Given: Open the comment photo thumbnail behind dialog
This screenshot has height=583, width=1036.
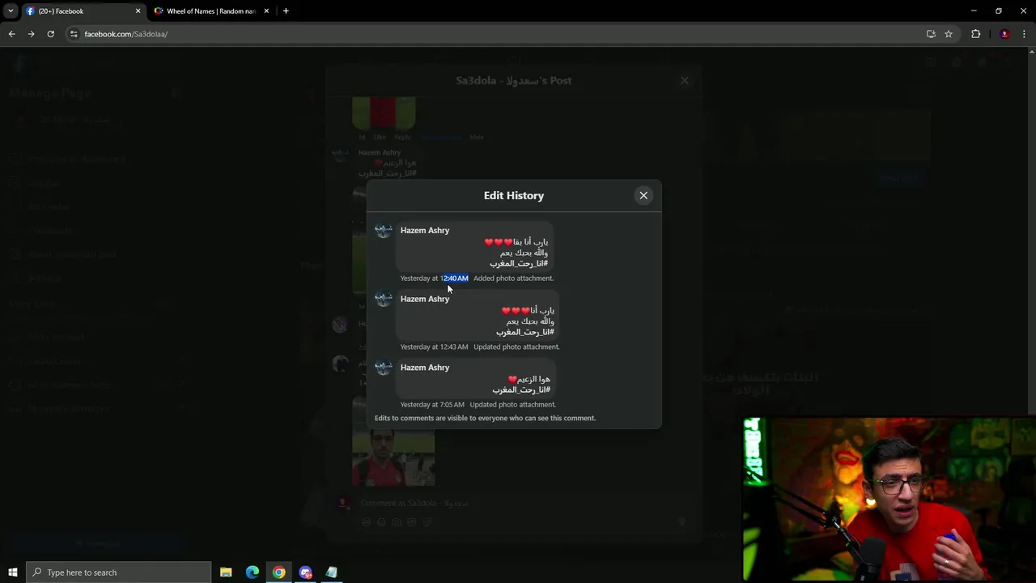Looking at the screenshot, I should click(x=393, y=457).
